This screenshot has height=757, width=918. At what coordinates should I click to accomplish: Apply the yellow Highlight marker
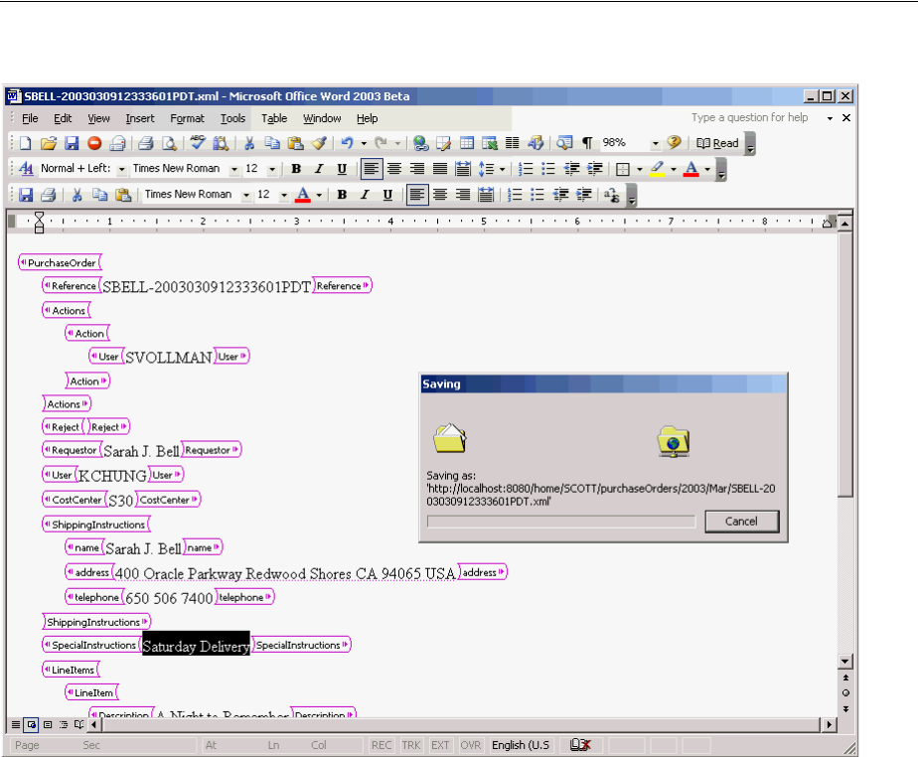point(658,169)
